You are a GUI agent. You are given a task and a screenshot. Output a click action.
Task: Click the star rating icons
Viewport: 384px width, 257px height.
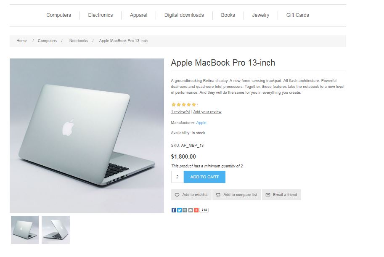pos(184,105)
